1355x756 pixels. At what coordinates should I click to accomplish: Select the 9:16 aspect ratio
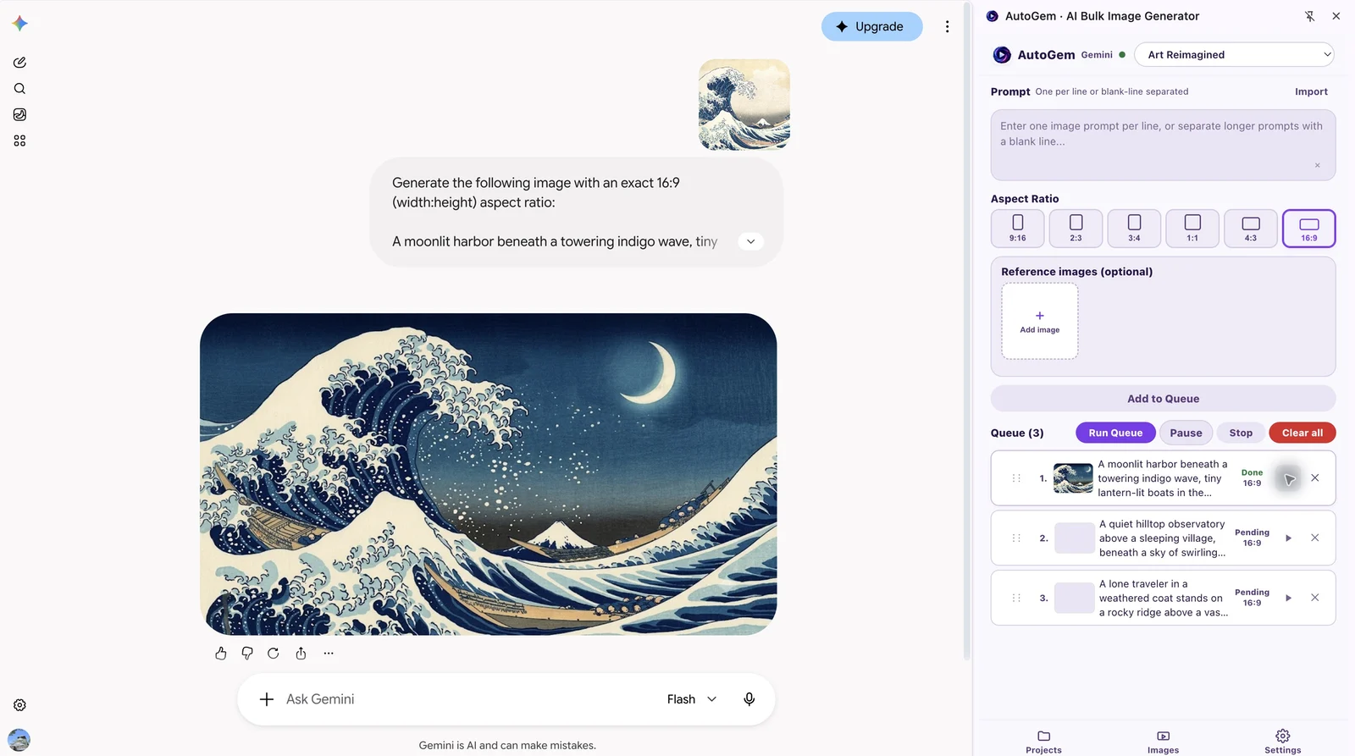[x=1018, y=229]
